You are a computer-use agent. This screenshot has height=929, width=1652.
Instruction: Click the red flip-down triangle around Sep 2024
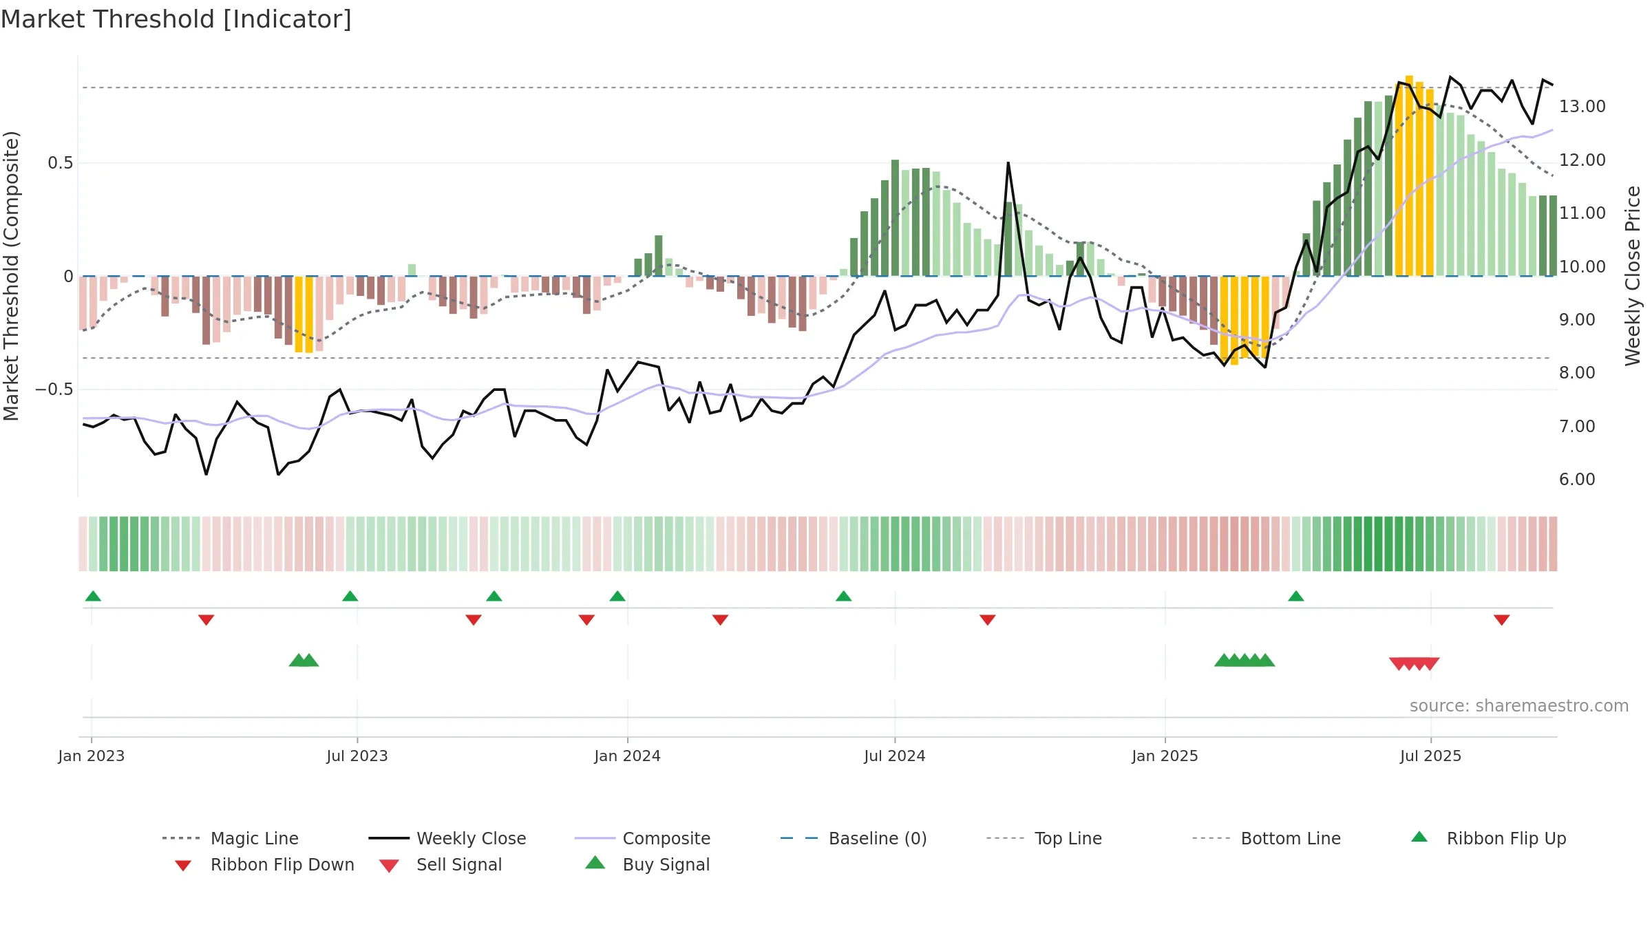pos(988,620)
